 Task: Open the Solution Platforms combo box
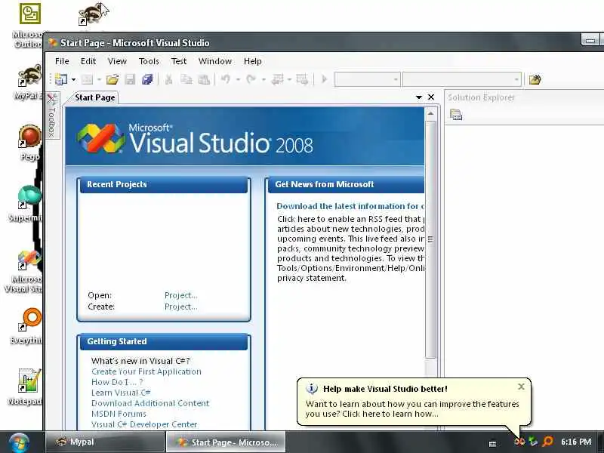462,80
